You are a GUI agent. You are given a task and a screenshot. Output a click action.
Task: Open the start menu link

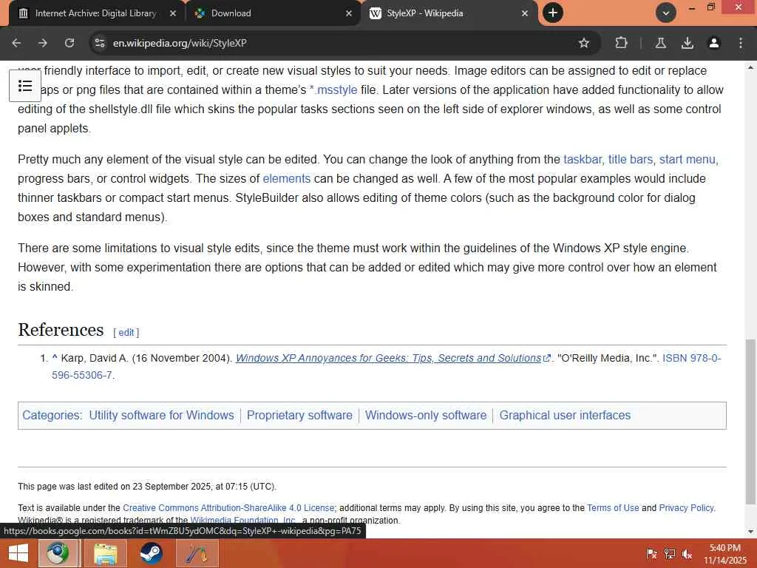pyautogui.click(x=688, y=160)
